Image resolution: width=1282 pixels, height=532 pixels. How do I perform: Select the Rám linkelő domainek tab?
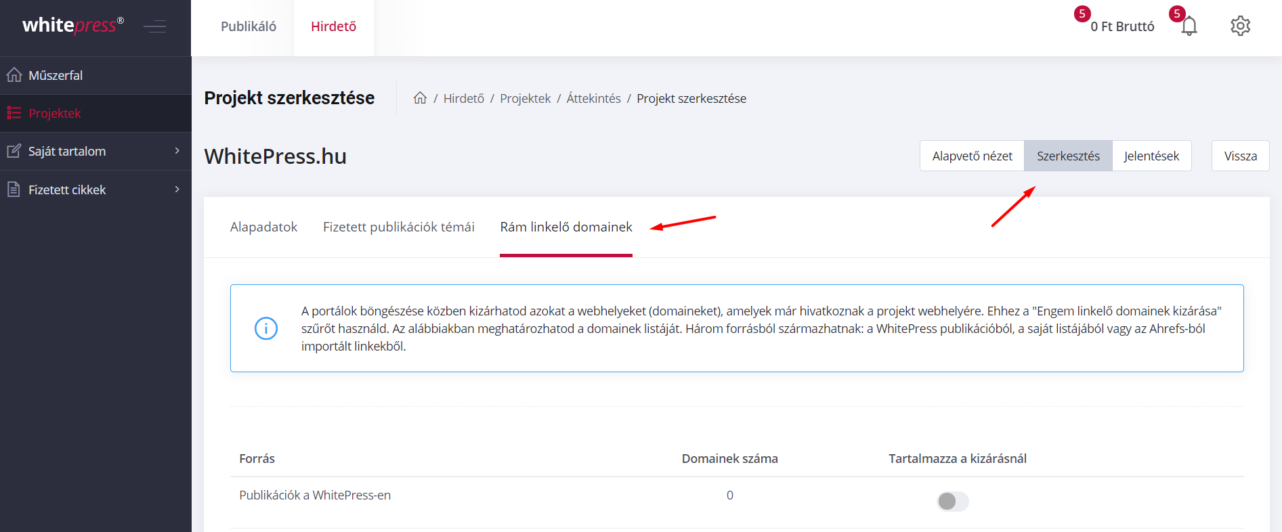click(x=566, y=227)
